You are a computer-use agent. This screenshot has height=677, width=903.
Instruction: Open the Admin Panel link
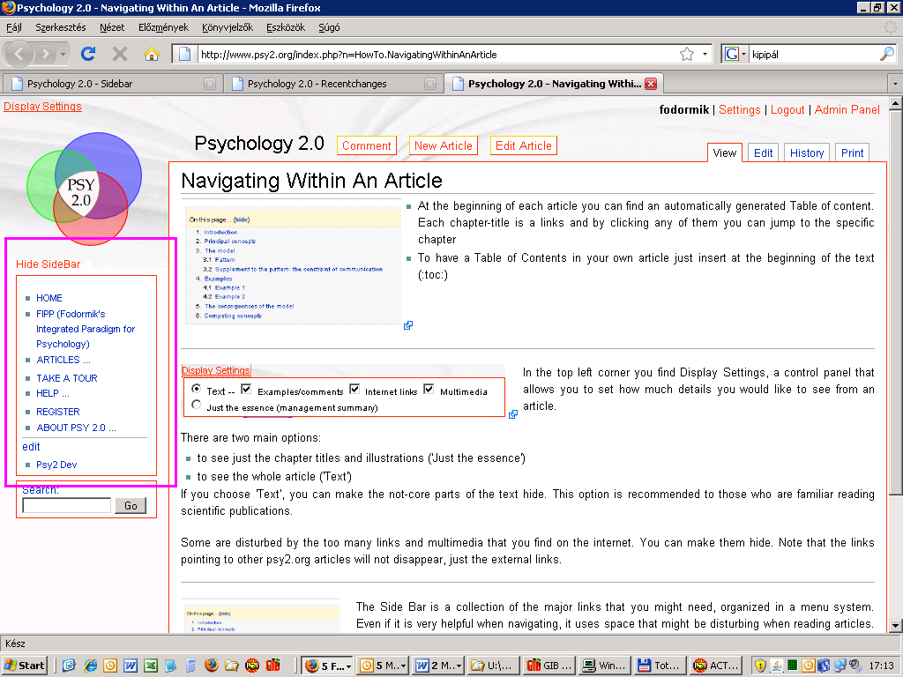pos(847,109)
